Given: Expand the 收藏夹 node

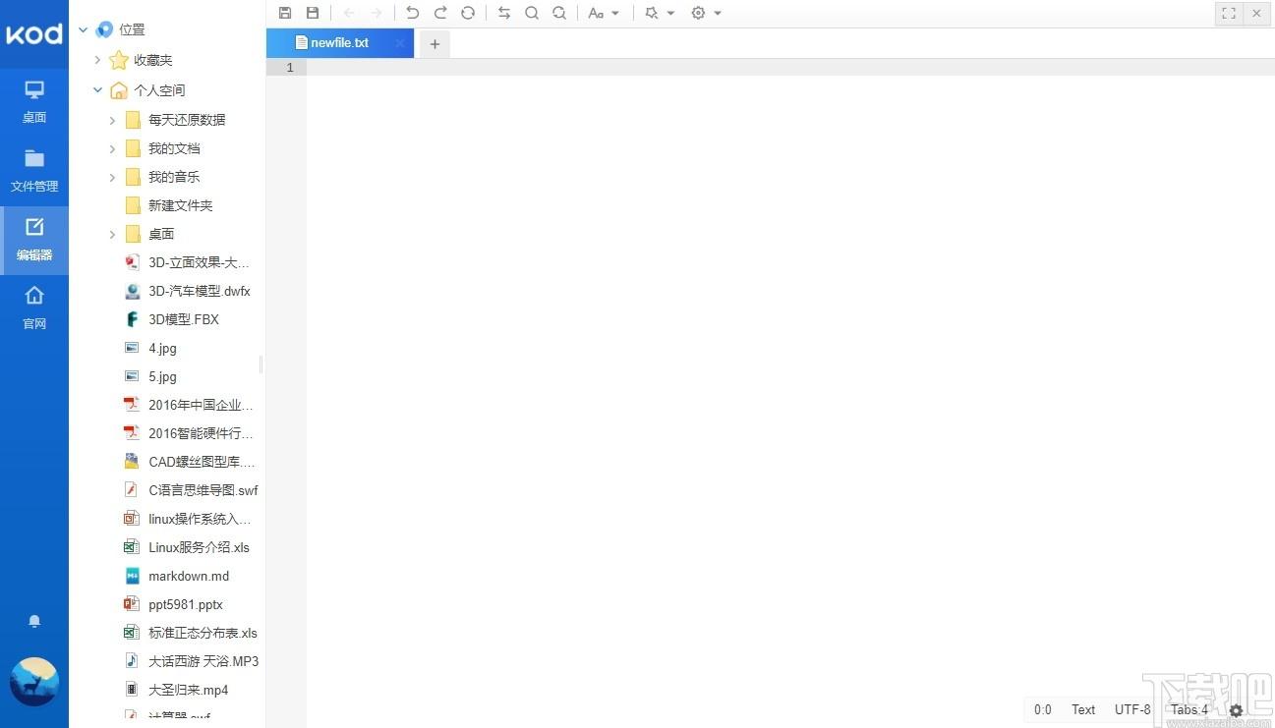Looking at the screenshot, I should pos(97,60).
